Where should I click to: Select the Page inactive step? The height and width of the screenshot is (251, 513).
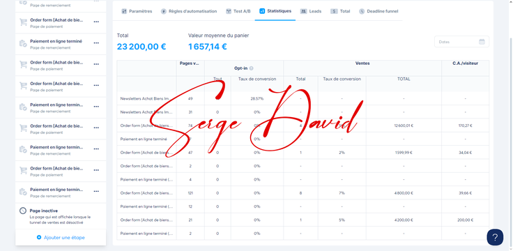pos(61,216)
